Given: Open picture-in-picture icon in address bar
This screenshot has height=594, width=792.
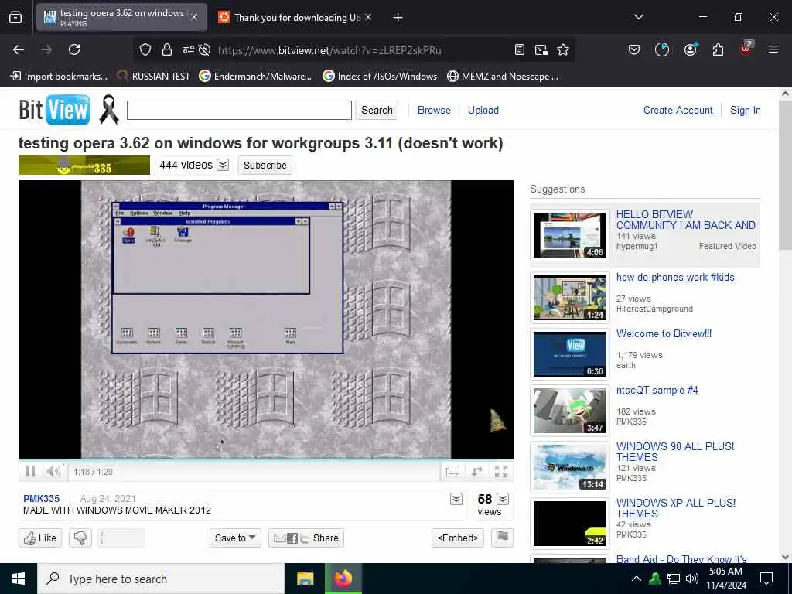Looking at the screenshot, I should [541, 49].
